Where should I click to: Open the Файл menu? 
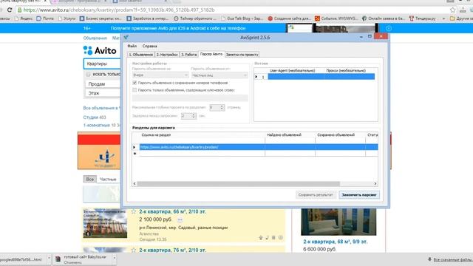132,46
